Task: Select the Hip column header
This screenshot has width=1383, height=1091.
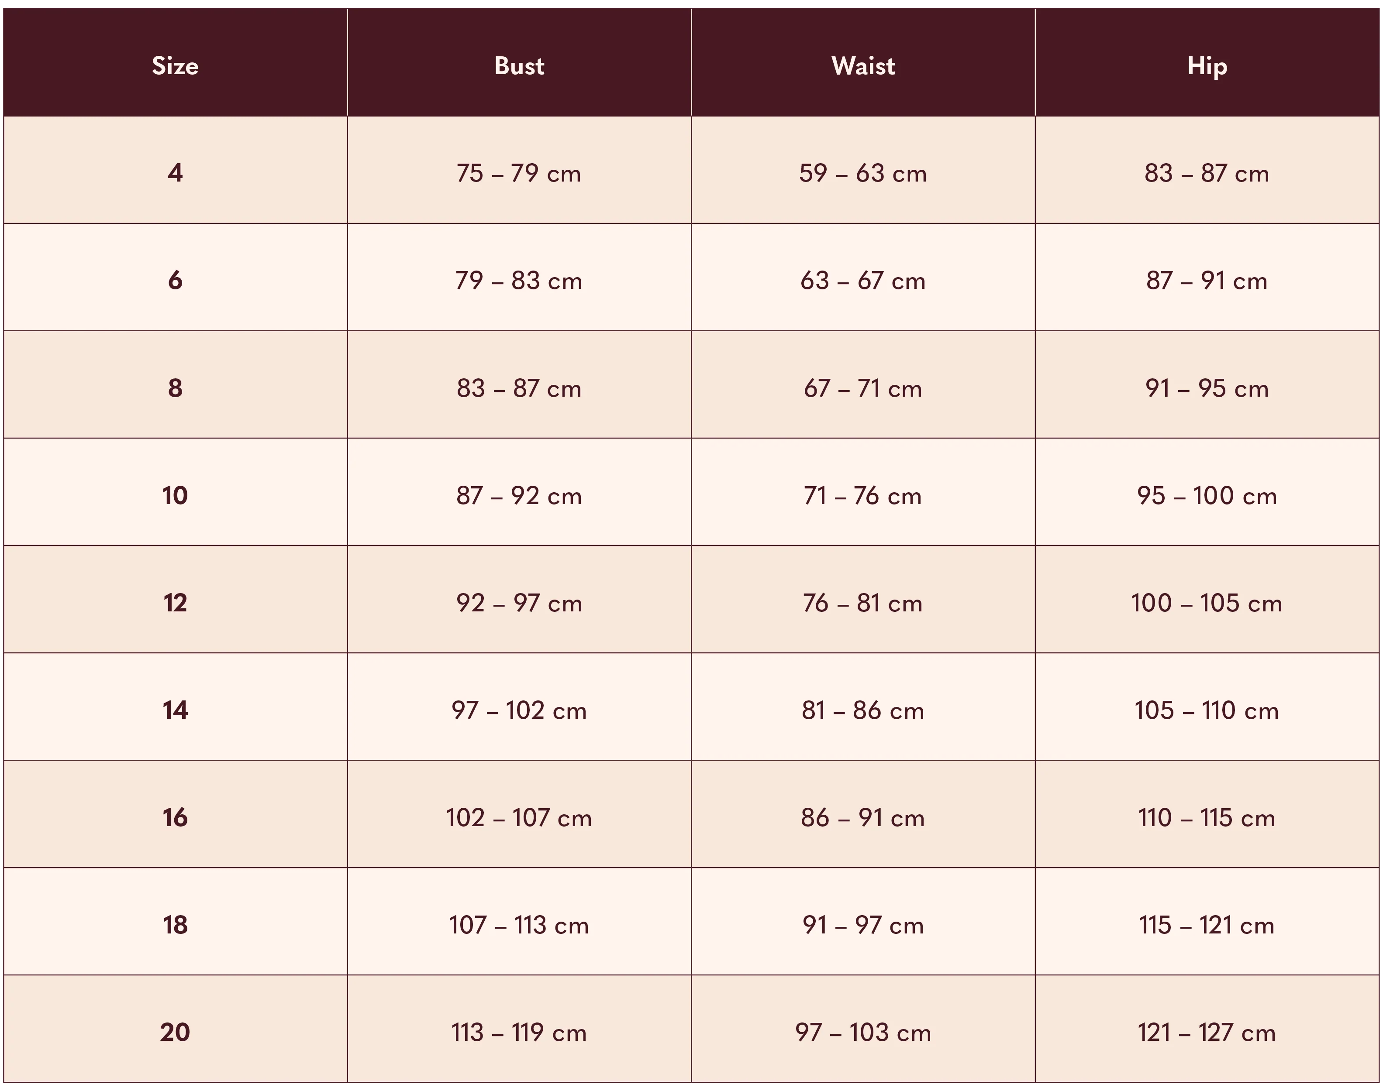Action: click(1207, 66)
